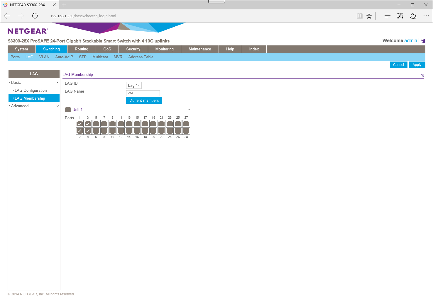433x298 pixels.
Task: Select port 16 for the LAG
Action: [137, 131]
